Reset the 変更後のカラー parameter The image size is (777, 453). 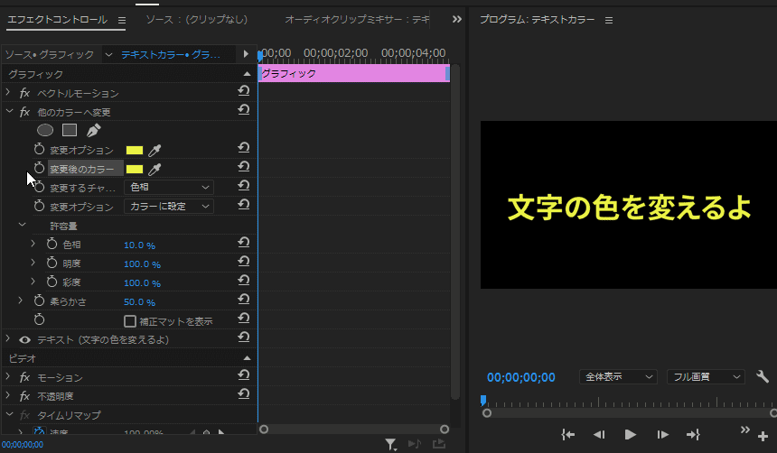(x=243, y=167)
